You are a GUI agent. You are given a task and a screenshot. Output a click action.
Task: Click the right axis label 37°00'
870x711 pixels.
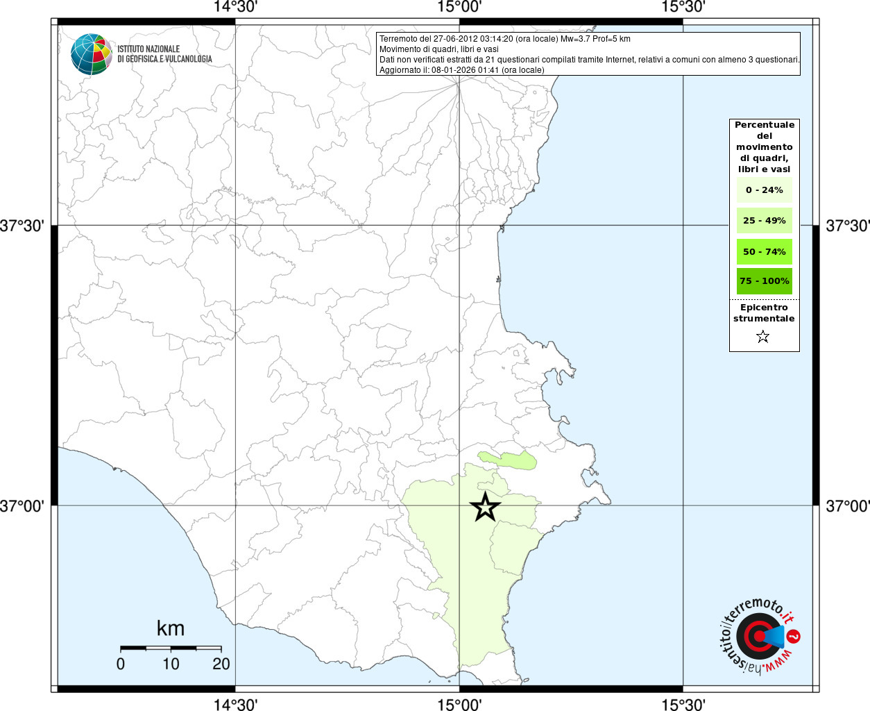[x=847, y=505]
